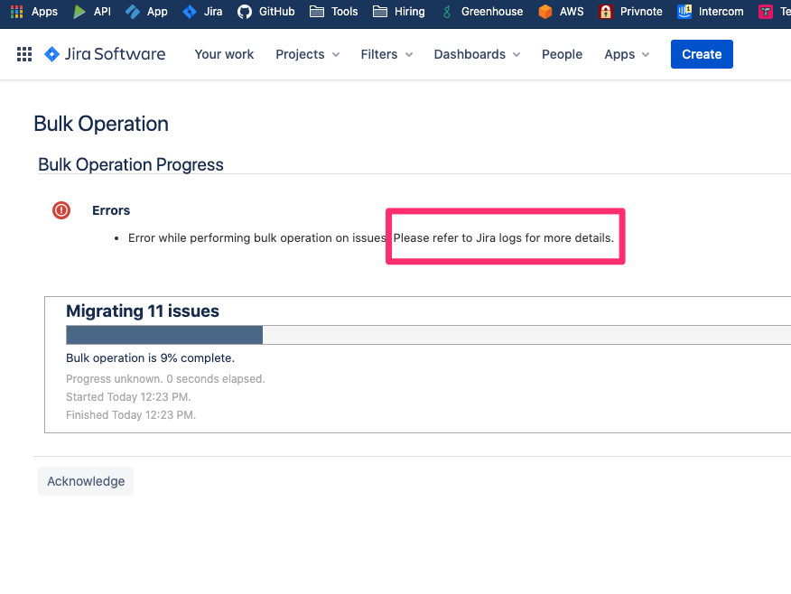This screenshot has width=791, height=594.
Task: Open the People page
Action: point(562,54)
